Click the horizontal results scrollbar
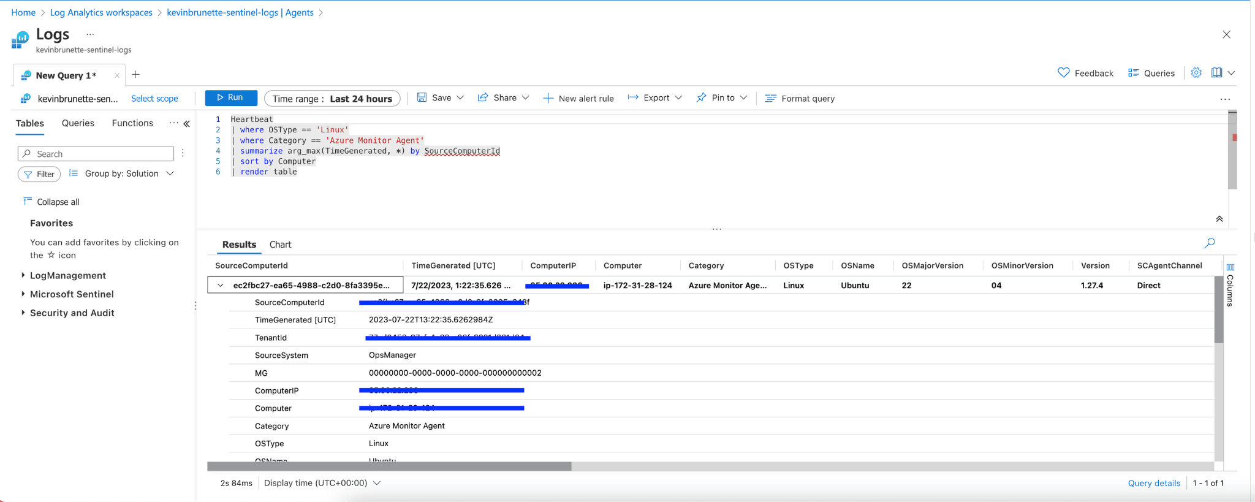Viewport: 1255px width, 502px height. point(389,466)
